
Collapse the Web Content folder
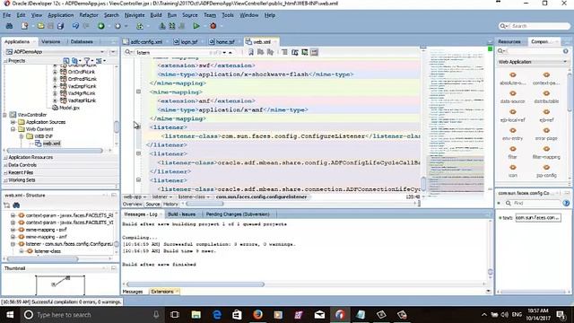[x=13, y=129]
